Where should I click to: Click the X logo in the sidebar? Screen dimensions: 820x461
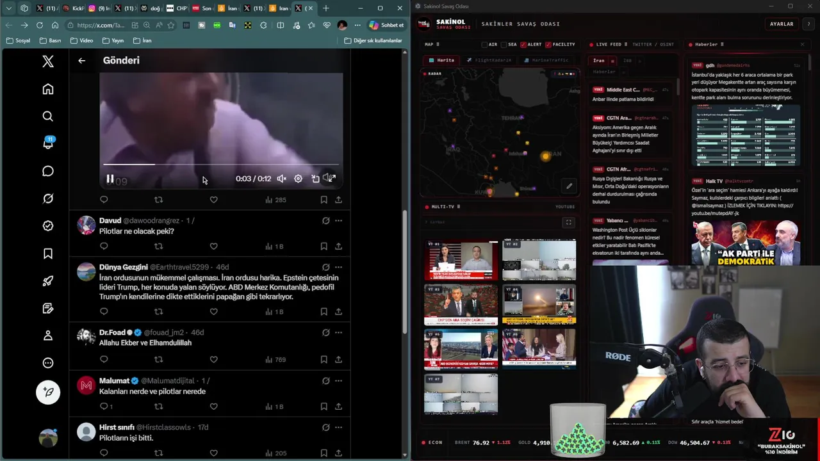[x=48, y=61]
